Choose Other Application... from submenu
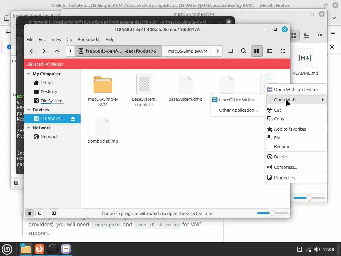This screenshot has width=341, height=256. tap(238, 110)
